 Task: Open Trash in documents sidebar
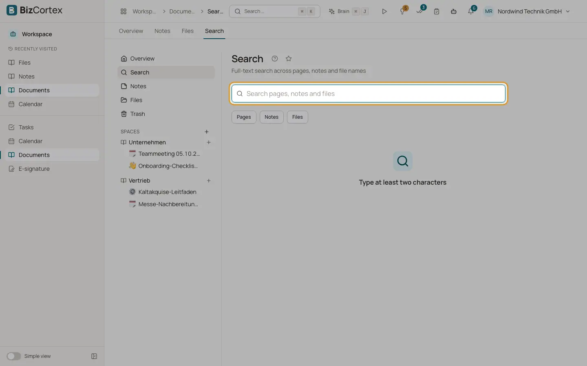(x=166, y=114)
